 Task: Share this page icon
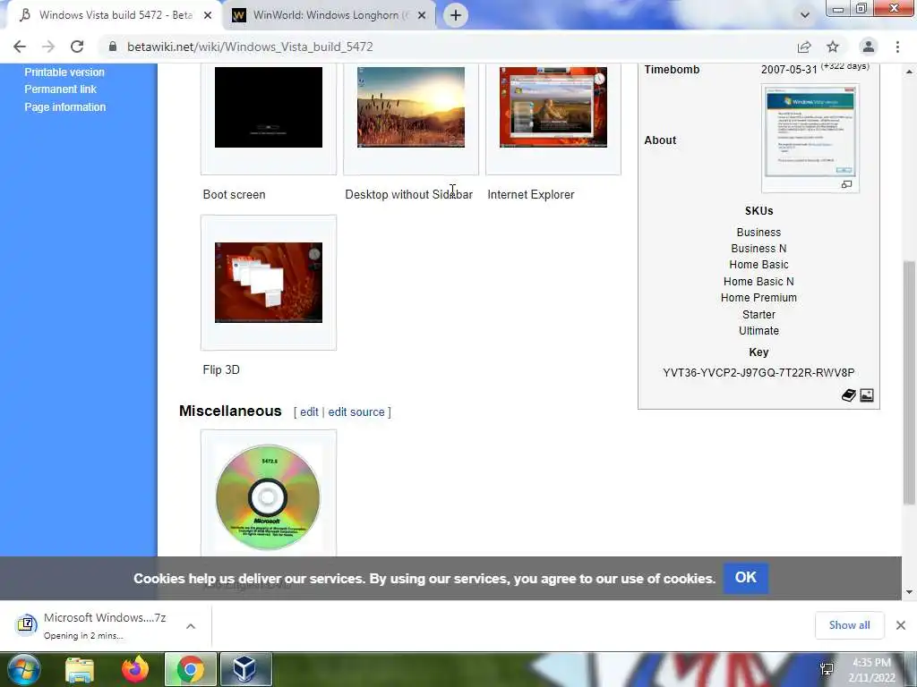[x=804, y=47]
